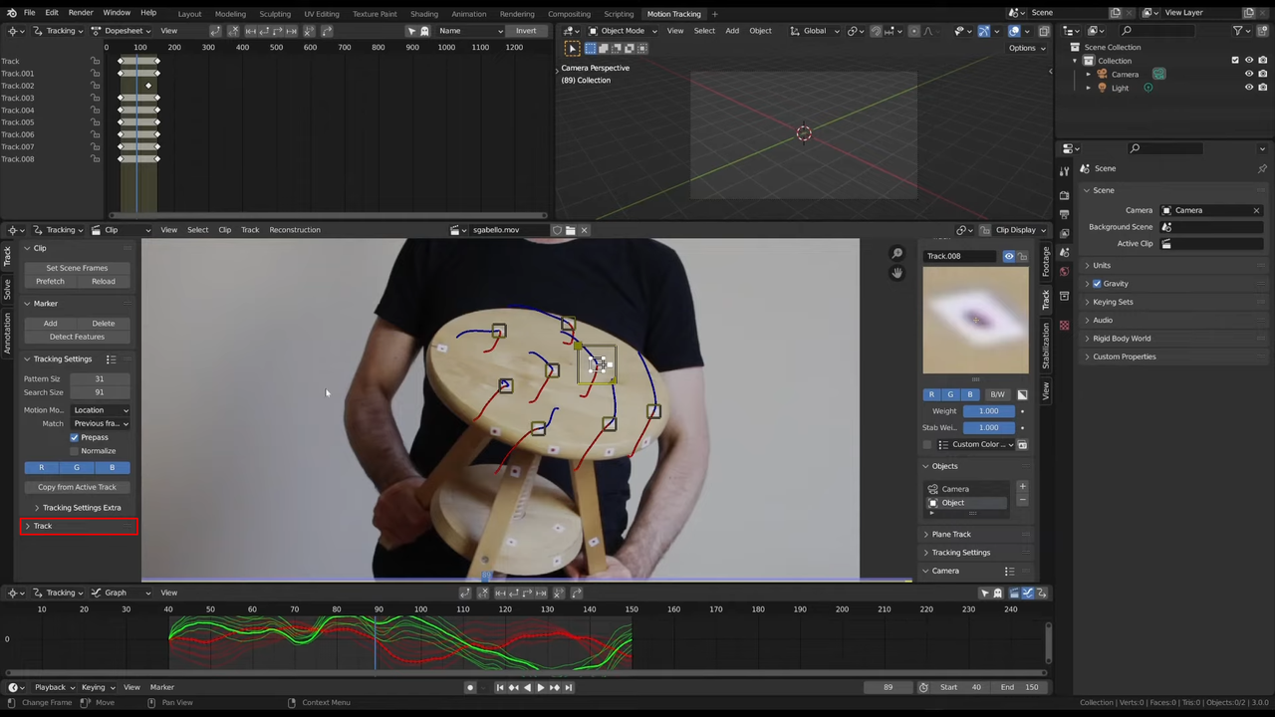Click the camera render visibility icon for Light
Image resolution: width=1275 pixels, height=717 pixels.
[1263, 88]
